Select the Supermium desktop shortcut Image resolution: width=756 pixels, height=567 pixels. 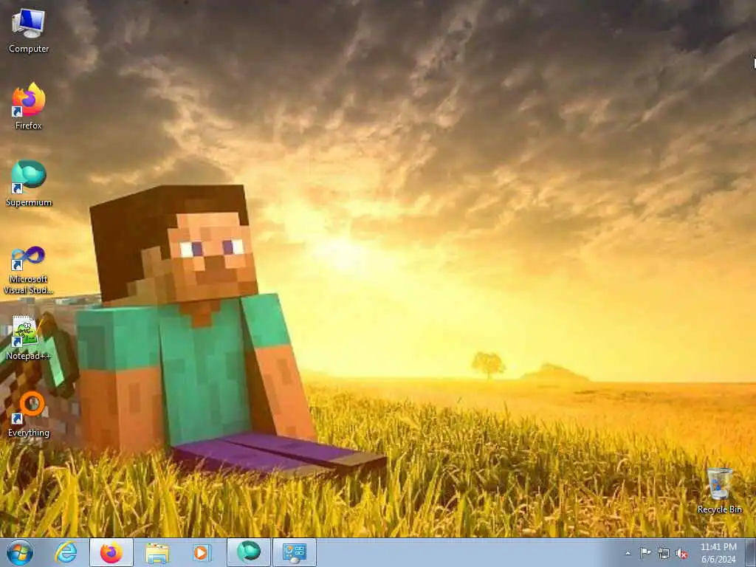29,183
